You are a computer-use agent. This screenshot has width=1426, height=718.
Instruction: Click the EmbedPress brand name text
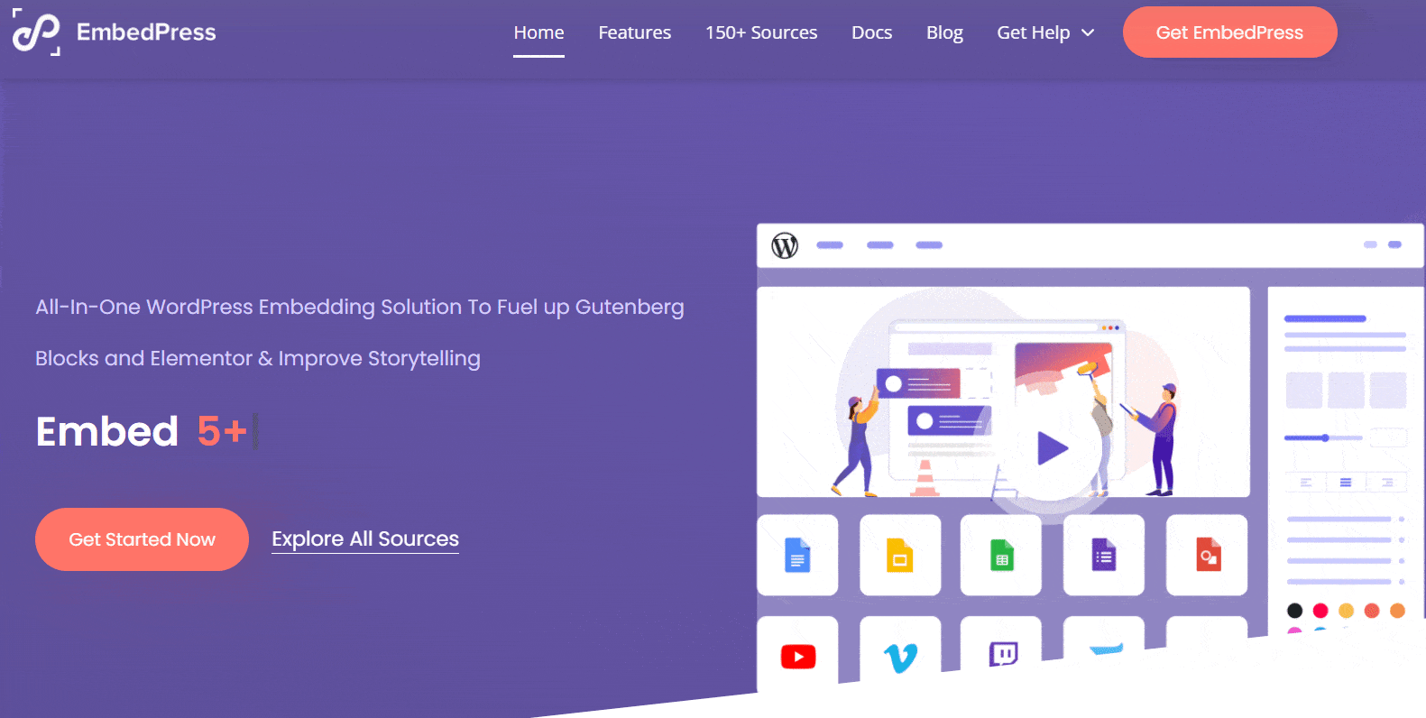click(146, 32)
